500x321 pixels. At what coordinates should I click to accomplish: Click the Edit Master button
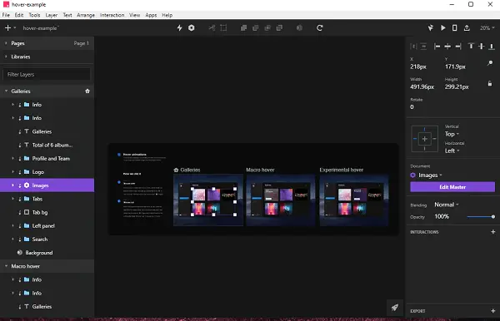click(x=452, y=187)
